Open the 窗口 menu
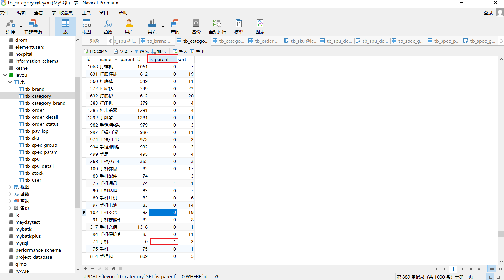Screen dimensions: 504x280 tap(103, 13)
